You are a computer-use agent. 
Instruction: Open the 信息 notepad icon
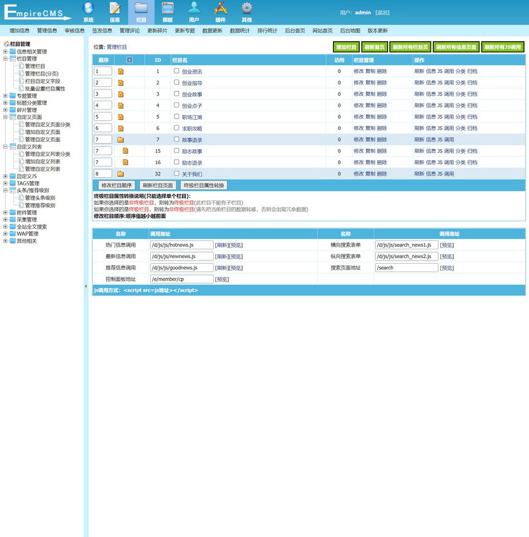pos(115,8)
